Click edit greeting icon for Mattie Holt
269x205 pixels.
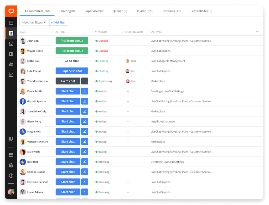85,132
